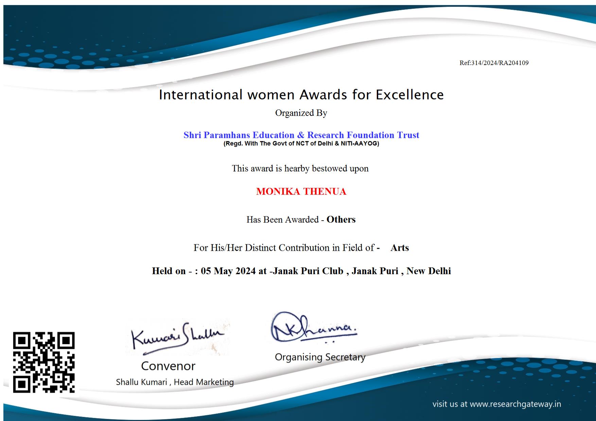Click the bold field value Arts
Viewport: 596px width, 421px height.
(x=400, y=248)
